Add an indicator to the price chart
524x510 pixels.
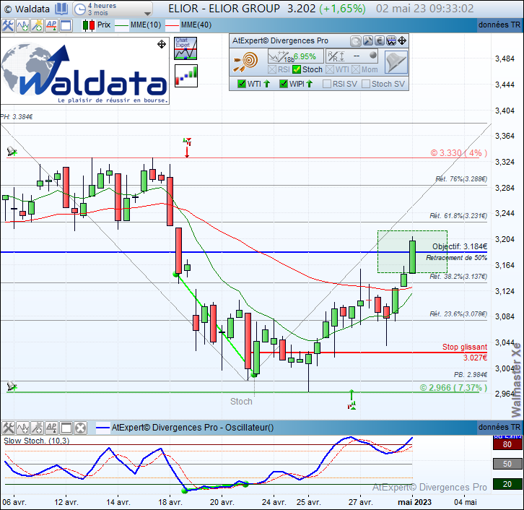click(22, 25)
